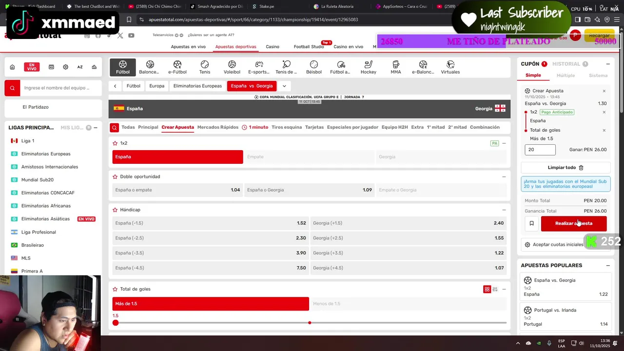624x351 pixels.
Task: Click the middle marker on goals slider
Action: tap(310, 323)
